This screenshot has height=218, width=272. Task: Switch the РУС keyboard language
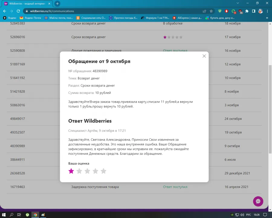[x=249, y=215]
